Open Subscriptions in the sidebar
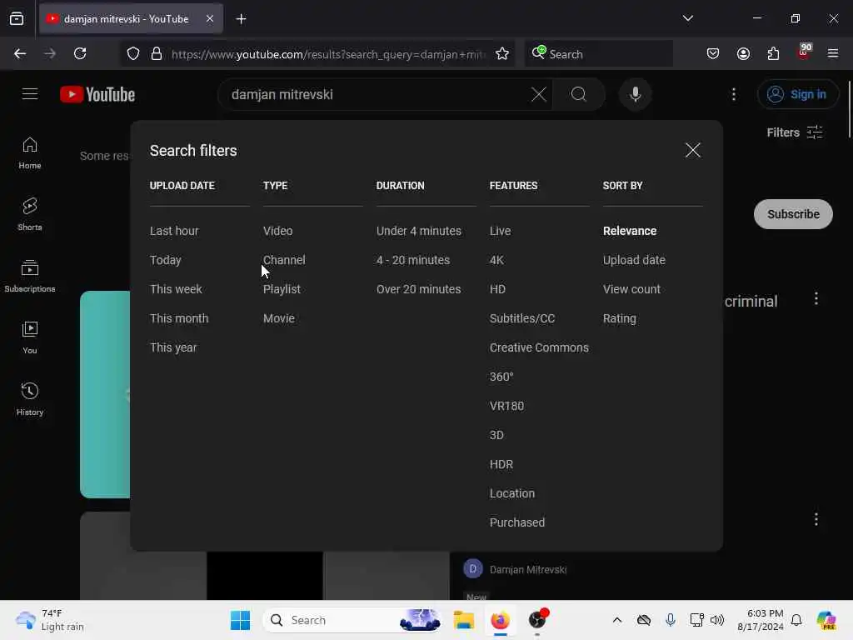853x640 pixels. (x=30, y=277)
